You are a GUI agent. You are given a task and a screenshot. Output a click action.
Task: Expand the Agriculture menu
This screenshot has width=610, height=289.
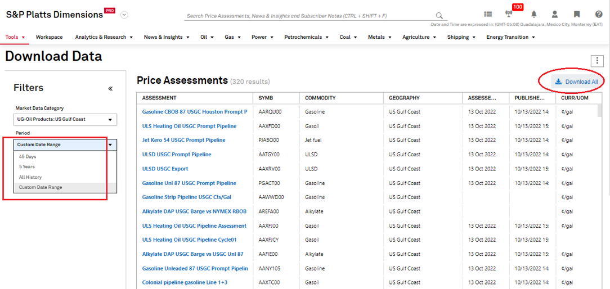coord(419,37)
